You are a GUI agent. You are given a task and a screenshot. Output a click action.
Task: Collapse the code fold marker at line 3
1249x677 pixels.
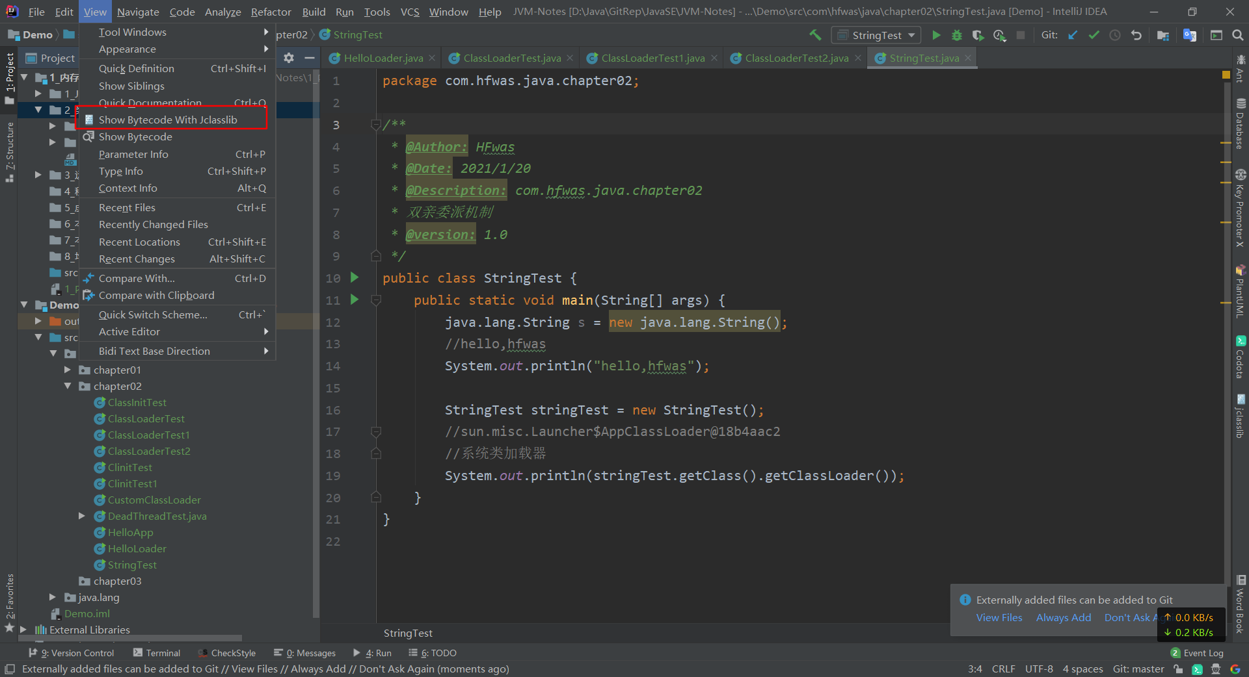tap(375, 125)
